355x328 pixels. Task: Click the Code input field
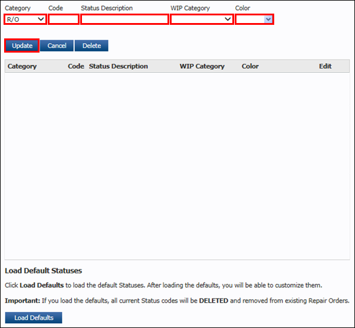click(x=64, y=20)
